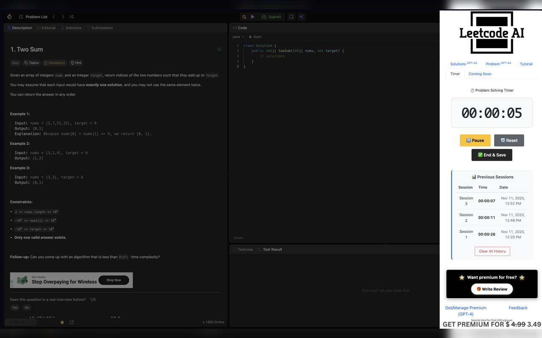Open the Solutions tab in problem panel
The height and width of the screenshot is (338, 542).
click(x=70, y=28)
